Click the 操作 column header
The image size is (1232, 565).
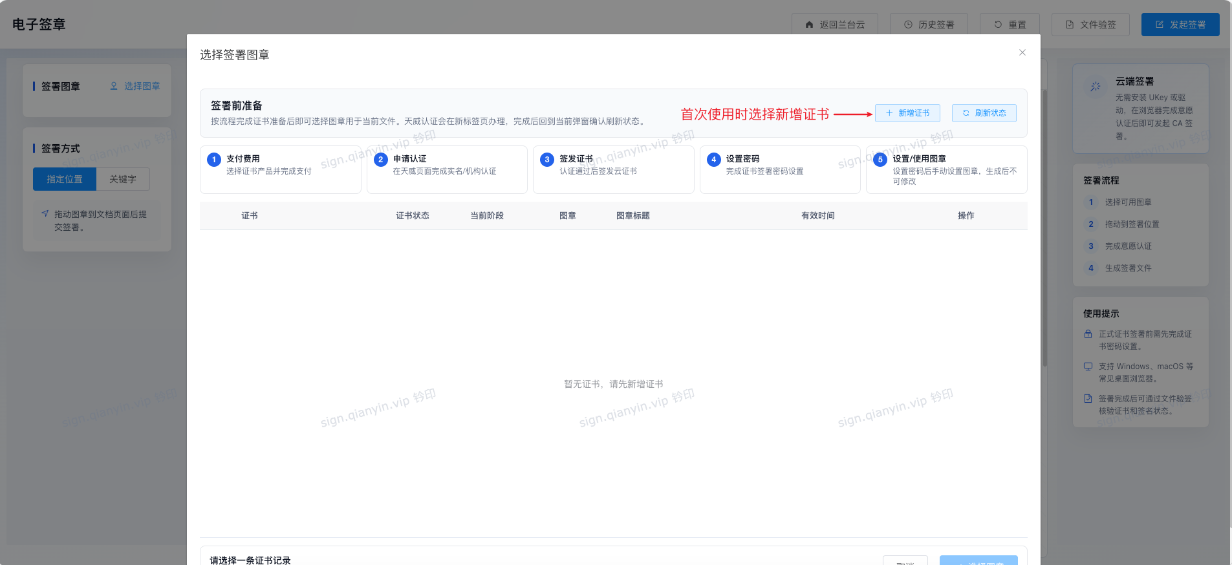pos(966,216)
